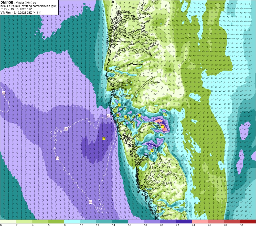Click the color scale tick label 30 at bottom
The image size is (256, 227).
[241, 225]
